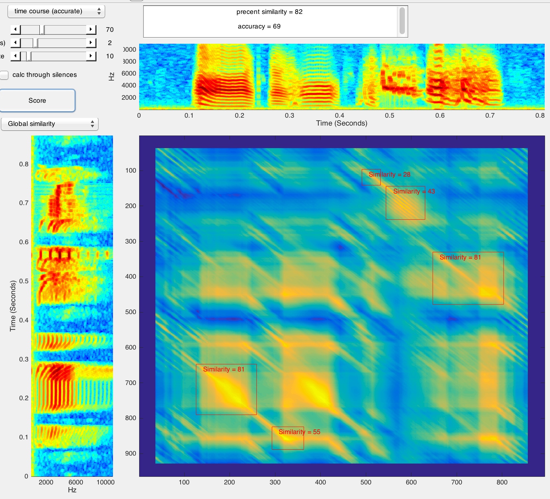Expand the Global similarity dropdown
This screenshot has height=499, width=550.
click(50, 124)
